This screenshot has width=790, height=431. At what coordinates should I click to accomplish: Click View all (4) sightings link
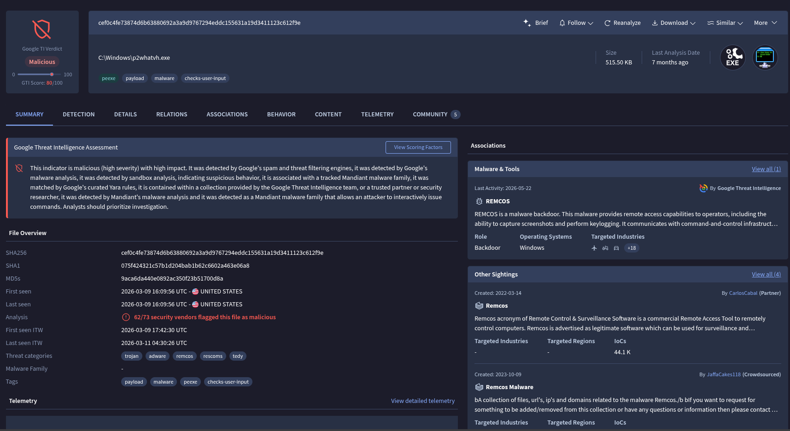coord(766,275)
